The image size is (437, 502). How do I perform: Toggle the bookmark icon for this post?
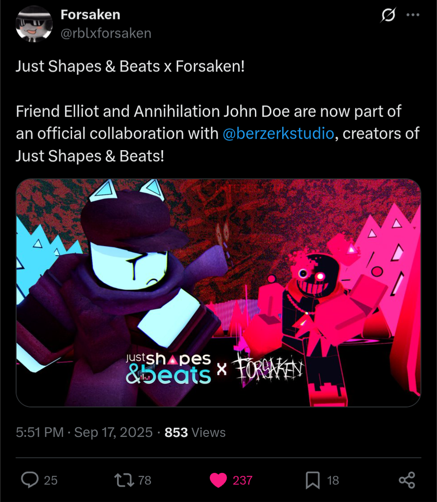coord(313,480)
